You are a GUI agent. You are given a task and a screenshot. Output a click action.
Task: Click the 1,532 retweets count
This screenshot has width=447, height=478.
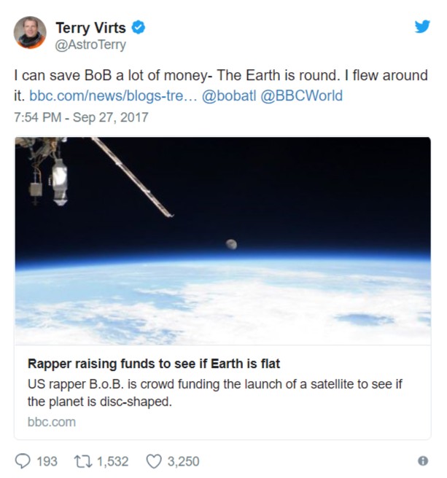(x=112, y=461)
